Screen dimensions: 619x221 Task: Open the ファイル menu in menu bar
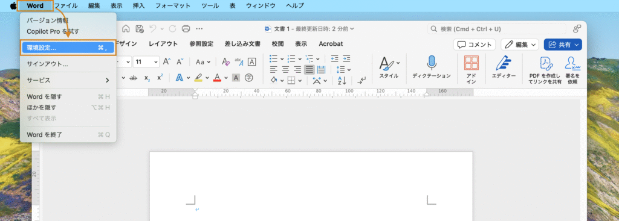pos(66,5)
